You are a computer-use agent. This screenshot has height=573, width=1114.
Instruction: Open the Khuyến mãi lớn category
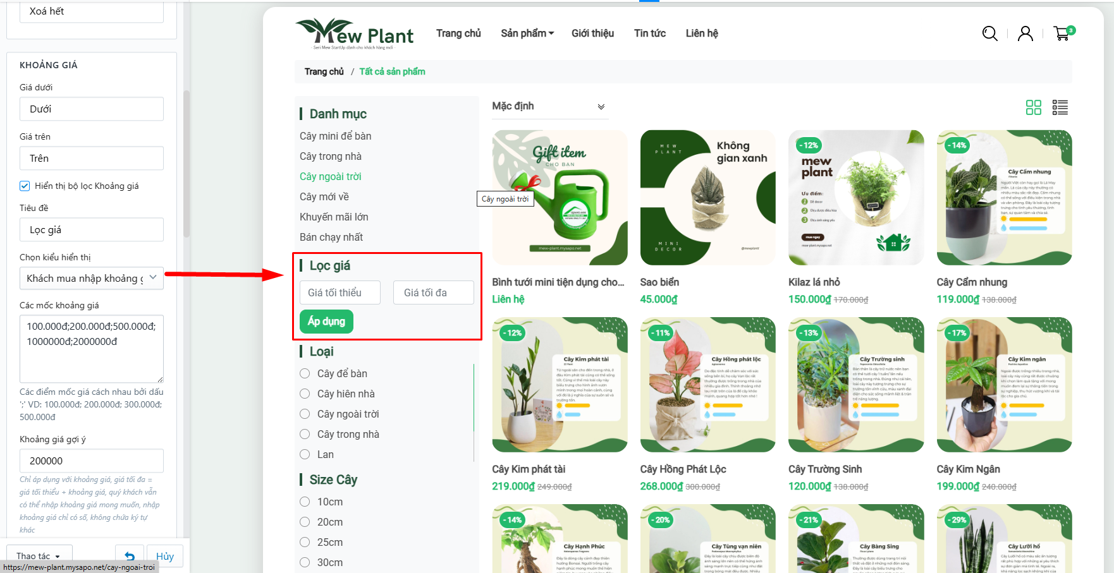[334, 217]
